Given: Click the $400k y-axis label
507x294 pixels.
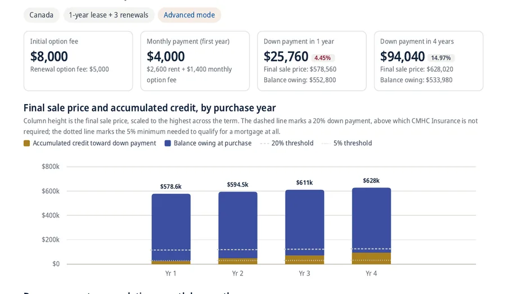Looking at the screenshot, I should [x=51, y=215].
